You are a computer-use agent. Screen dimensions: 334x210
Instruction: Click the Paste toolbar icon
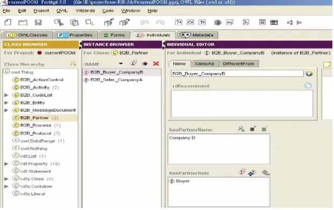click(90, 23)
